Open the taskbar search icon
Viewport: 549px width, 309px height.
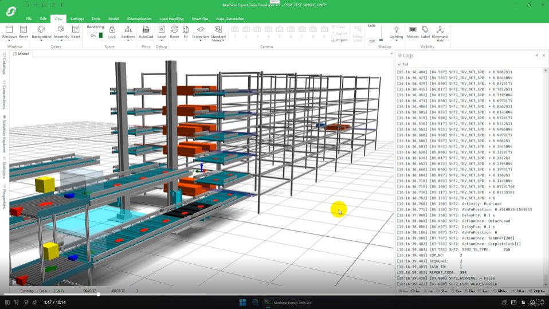point(255,302)
